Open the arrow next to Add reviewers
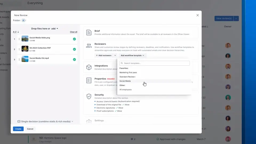The image size is (256, 144). (115, 55)
